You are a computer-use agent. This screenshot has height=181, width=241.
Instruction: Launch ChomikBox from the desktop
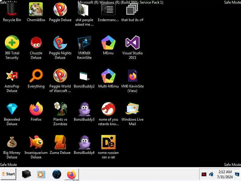tap(36, 9)
